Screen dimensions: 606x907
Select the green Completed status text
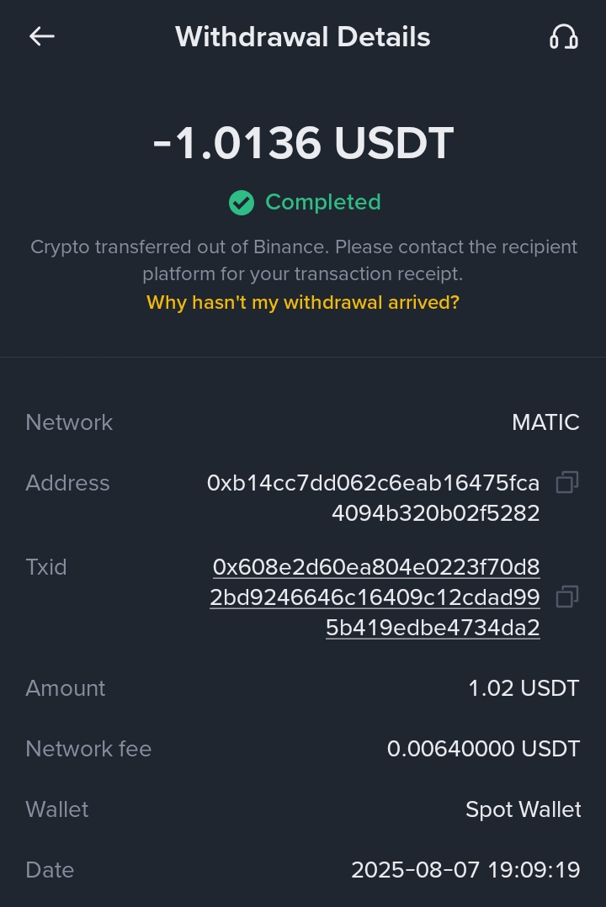tap(323, 203)
